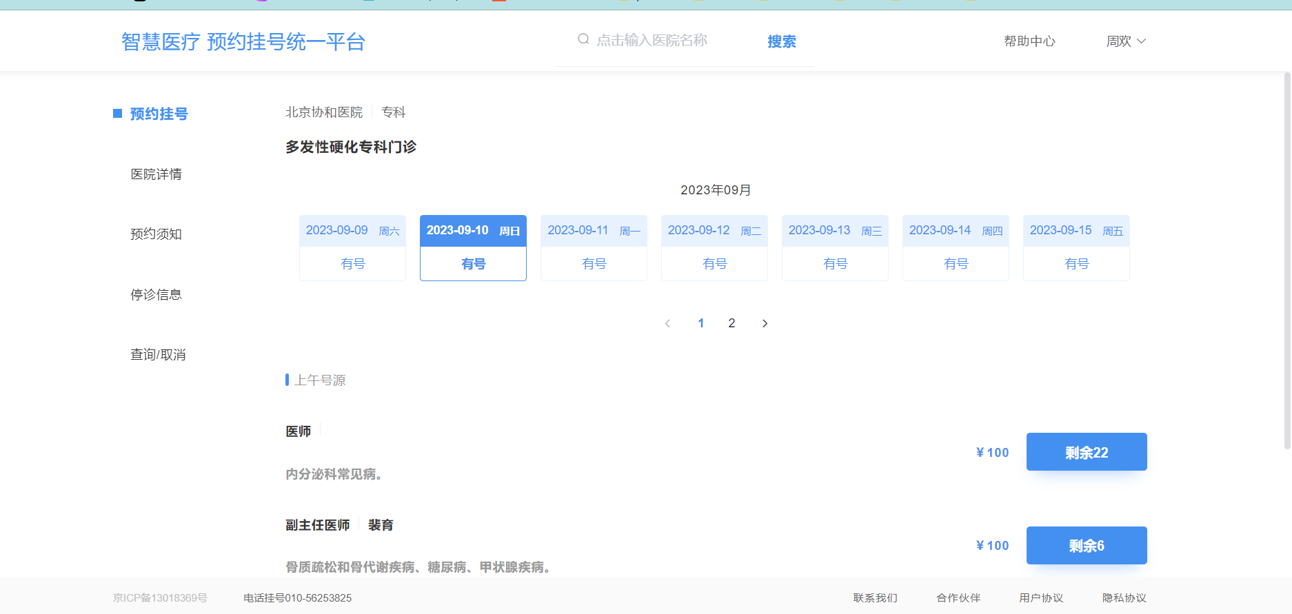Click the 上午号源 section label
1292x614 pixels.
click(320, 380)
